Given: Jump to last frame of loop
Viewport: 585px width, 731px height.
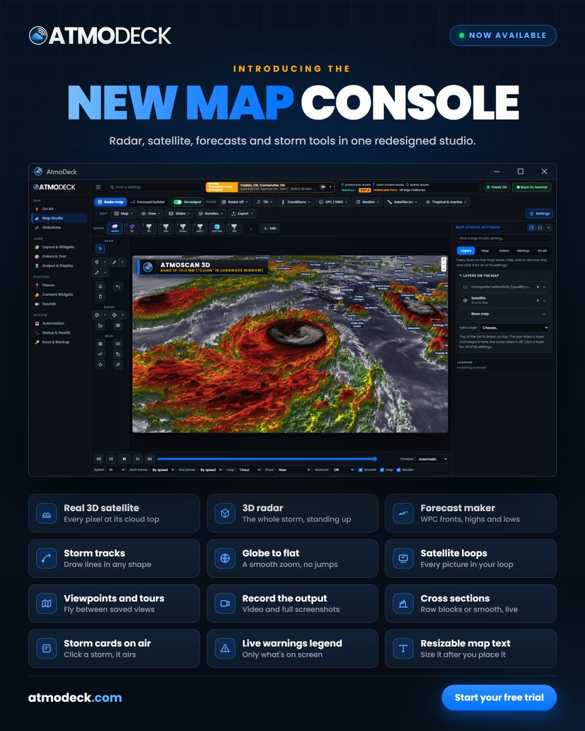Looking at the screenshot, I should [x=149, y=459].
